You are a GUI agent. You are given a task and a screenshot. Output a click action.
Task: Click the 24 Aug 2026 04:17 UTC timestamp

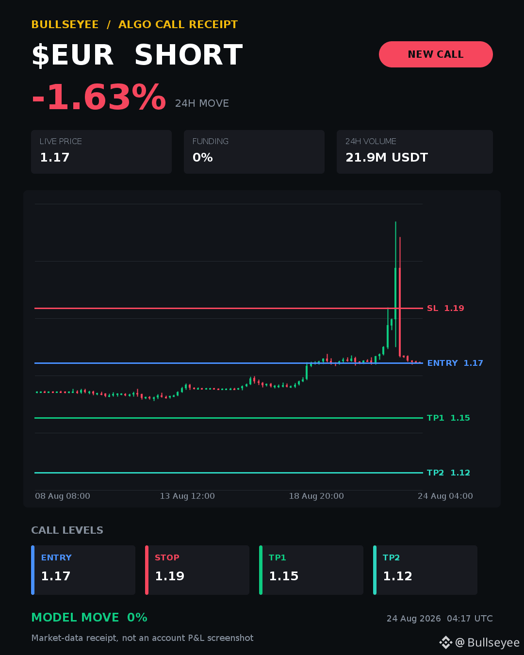click(x=440, y=619)
